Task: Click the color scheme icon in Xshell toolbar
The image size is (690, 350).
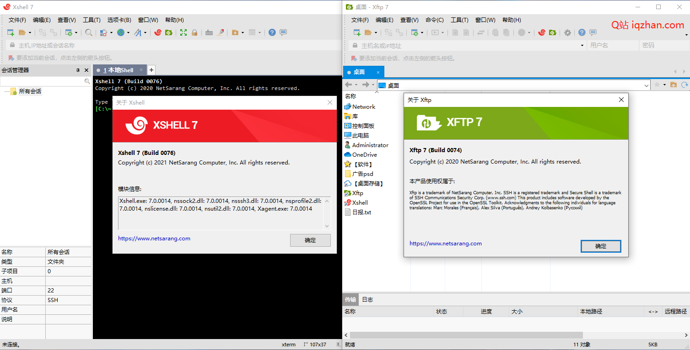Action: 103,32
